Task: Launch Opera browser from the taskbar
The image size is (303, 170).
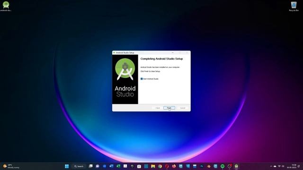Action: coord(167,166)
